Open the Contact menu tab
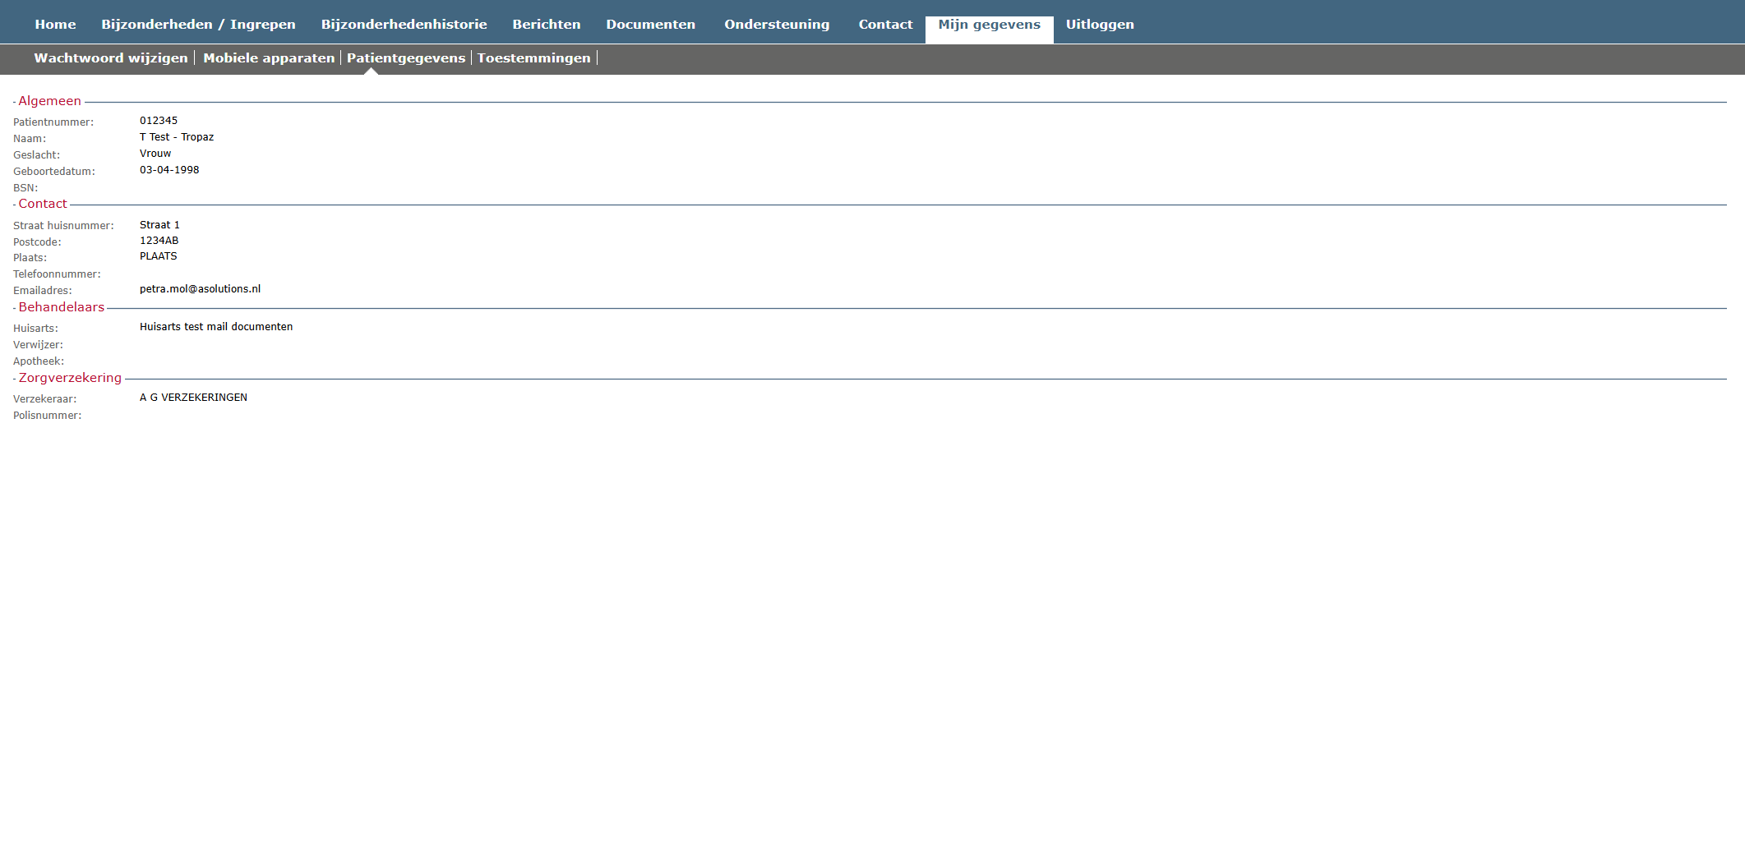1745x865 pixels. (x=885, y=25)
